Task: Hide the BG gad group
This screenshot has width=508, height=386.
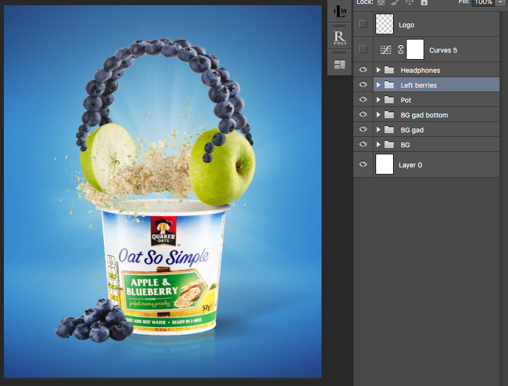Action: [363, 129]
